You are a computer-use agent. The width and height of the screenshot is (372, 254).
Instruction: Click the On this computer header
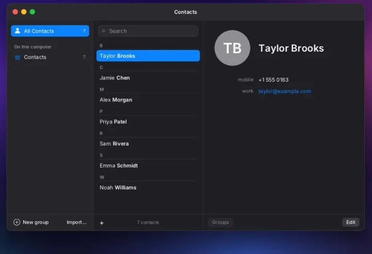point(33,46)
